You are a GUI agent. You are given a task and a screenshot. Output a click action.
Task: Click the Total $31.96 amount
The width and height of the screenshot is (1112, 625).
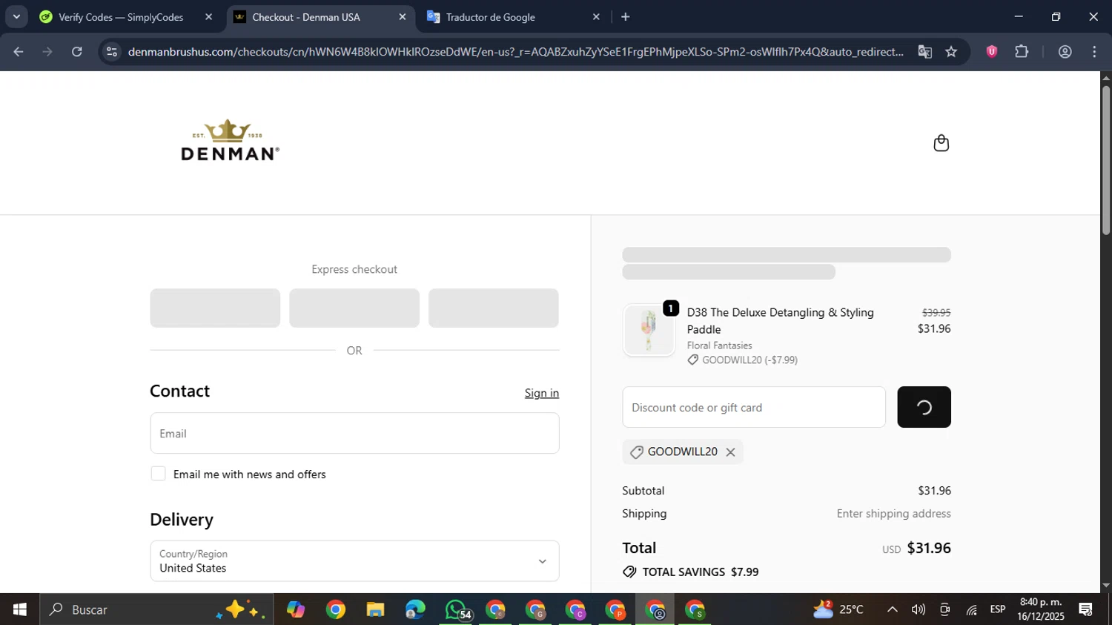coord(929,548)
